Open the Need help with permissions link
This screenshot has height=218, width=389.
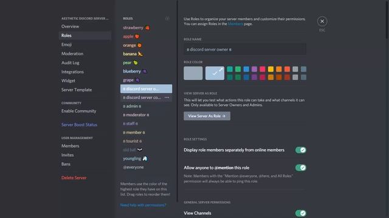click(x=143, y=205)
